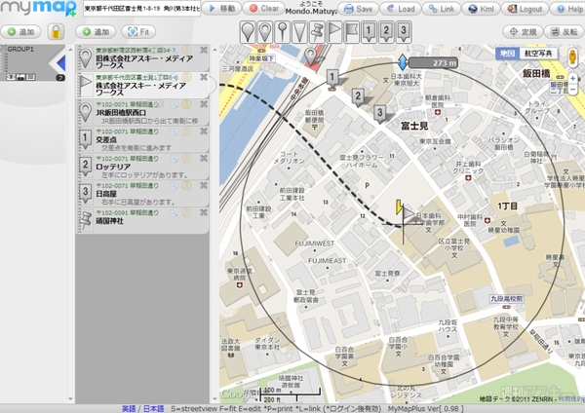The width and height of the screenshot is (585, 413).
Task: Remove the ロッテリア entry with X
Action: tap(204, 158)
